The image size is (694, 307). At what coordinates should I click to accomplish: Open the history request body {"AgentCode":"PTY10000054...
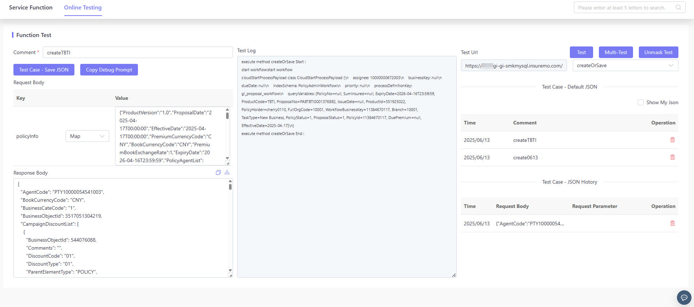(x=530, y=224)
